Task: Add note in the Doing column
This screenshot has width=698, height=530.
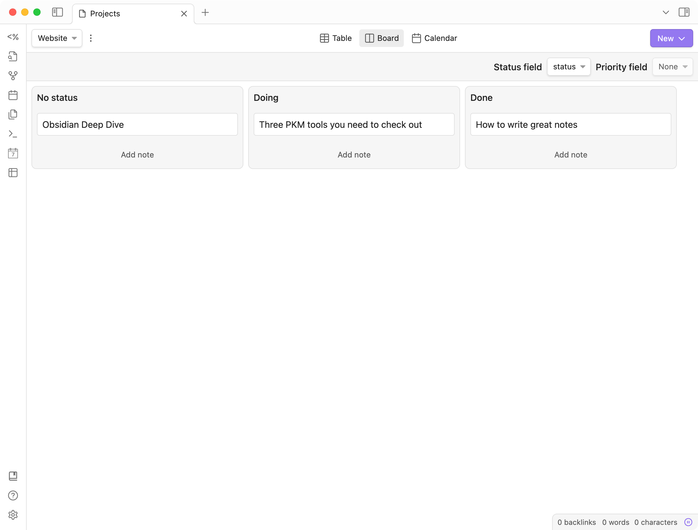Action: [354, 155]
